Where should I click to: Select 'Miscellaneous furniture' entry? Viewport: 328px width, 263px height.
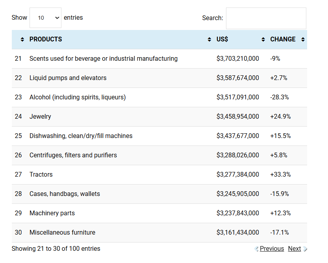62,232
